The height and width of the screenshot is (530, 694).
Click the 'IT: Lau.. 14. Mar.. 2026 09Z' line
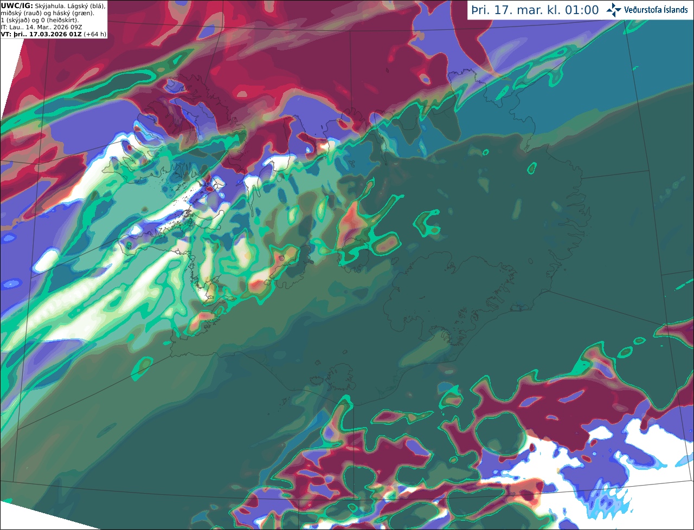[x=41, y=27]
